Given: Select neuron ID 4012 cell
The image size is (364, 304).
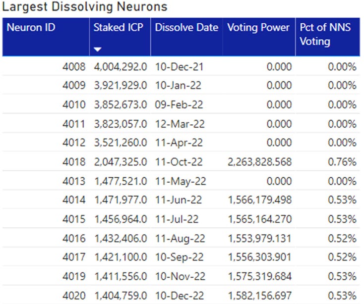Looking at the screenshot, I should click(74, 142).
